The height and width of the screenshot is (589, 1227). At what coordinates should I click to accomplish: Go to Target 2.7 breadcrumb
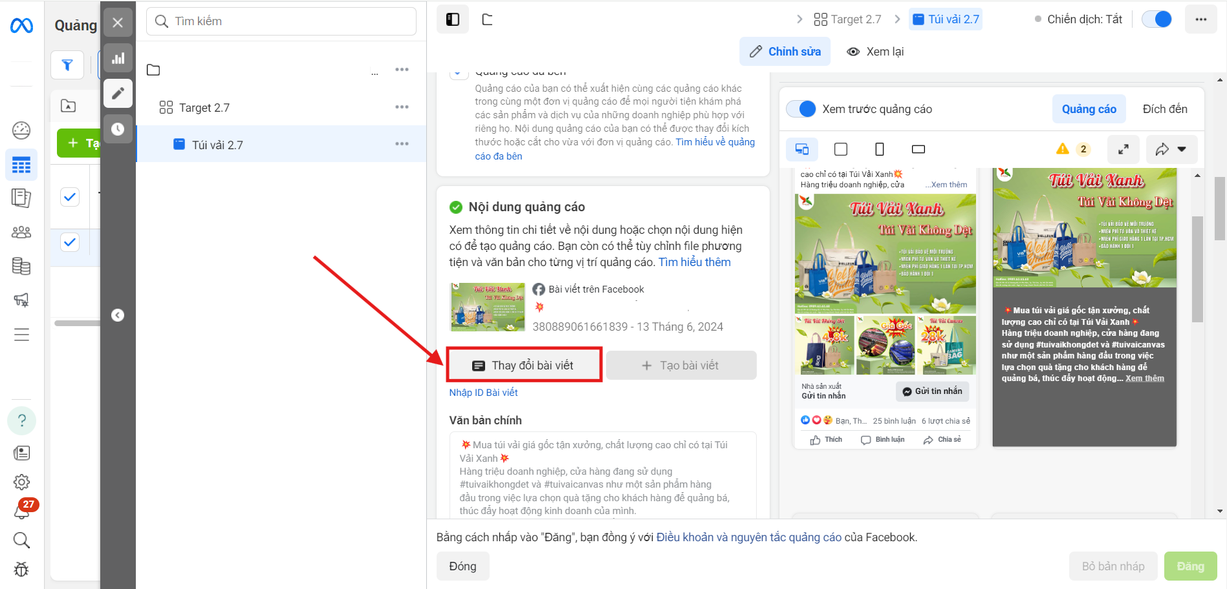tap(847, 19)
